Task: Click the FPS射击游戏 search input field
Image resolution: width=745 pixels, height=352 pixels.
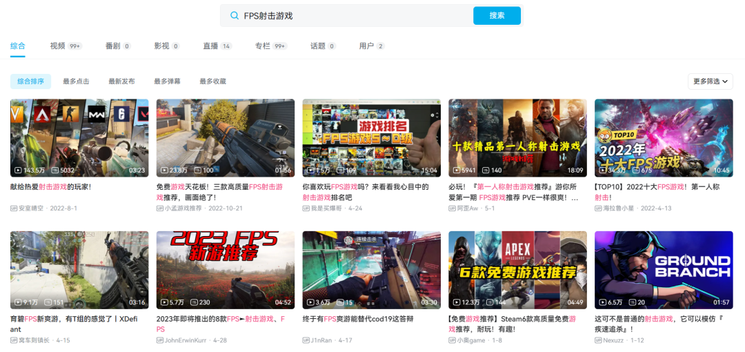Action: click(x=347, y=16)
